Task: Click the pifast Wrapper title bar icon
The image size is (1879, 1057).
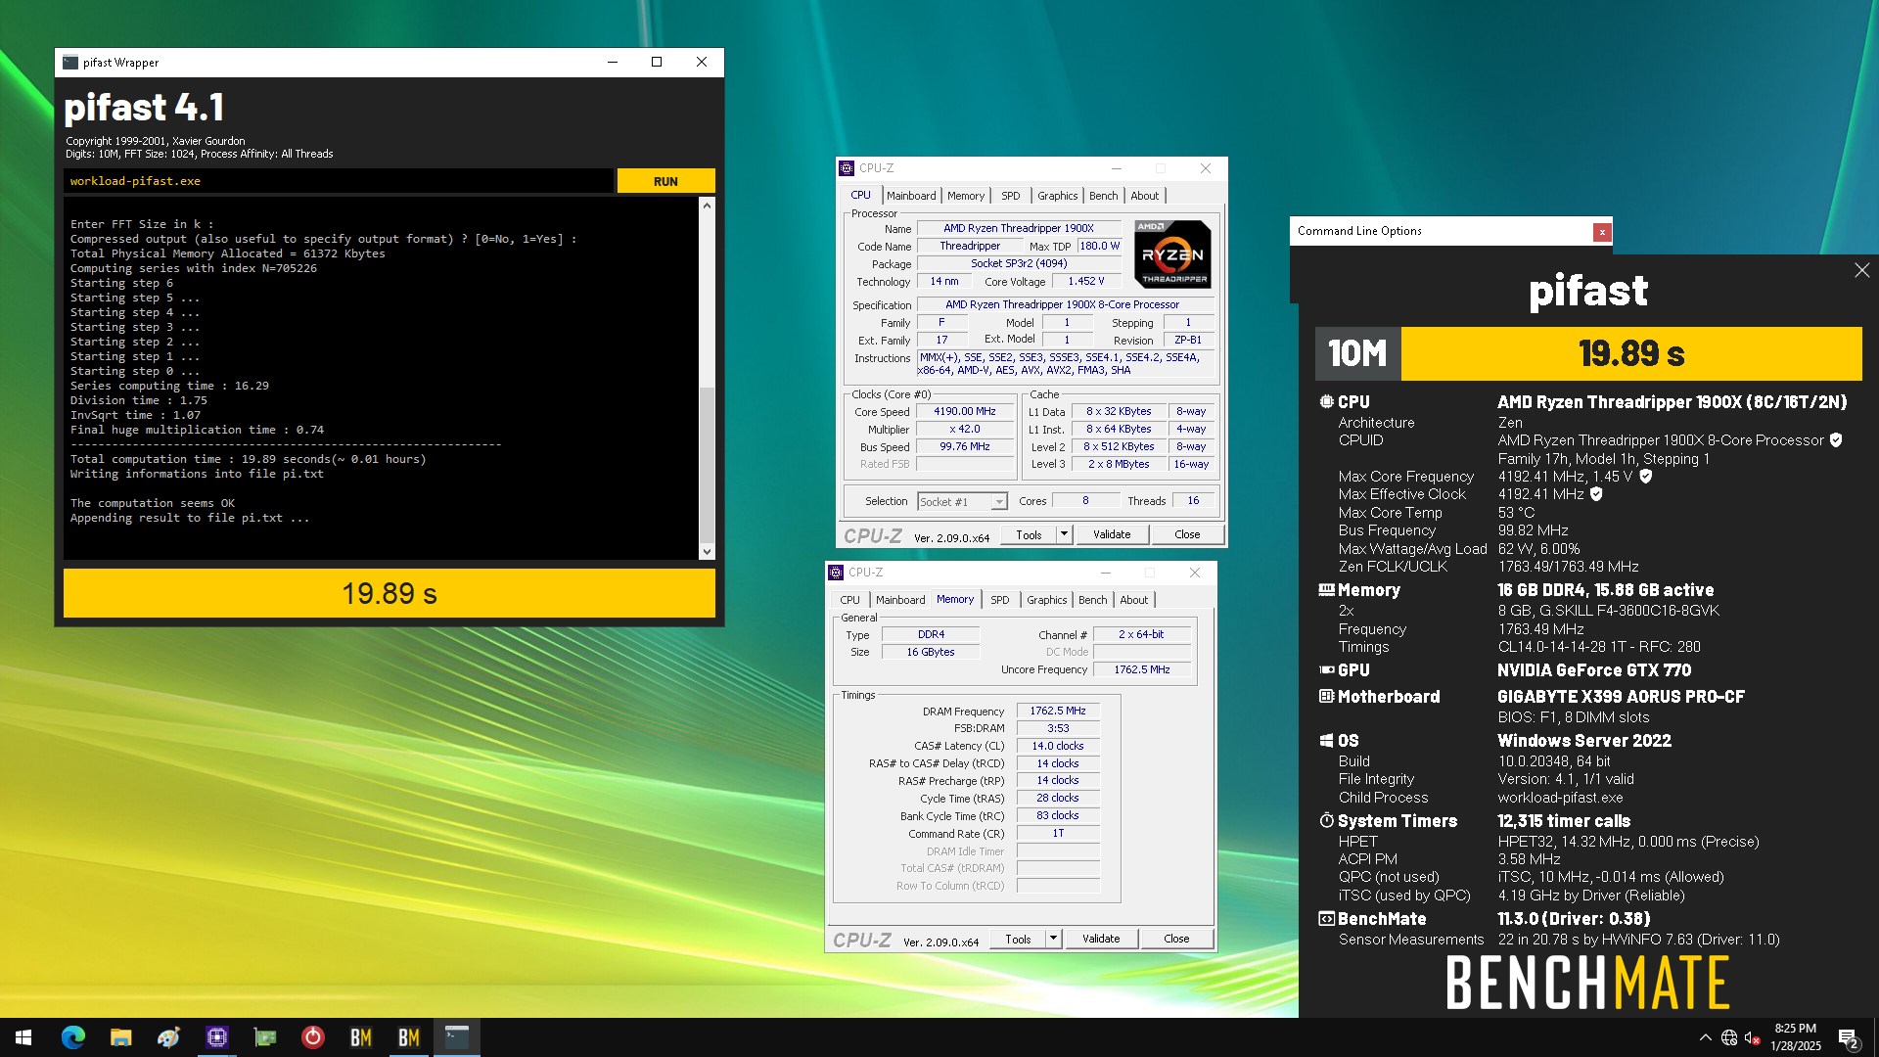Action: click(70, 63)
